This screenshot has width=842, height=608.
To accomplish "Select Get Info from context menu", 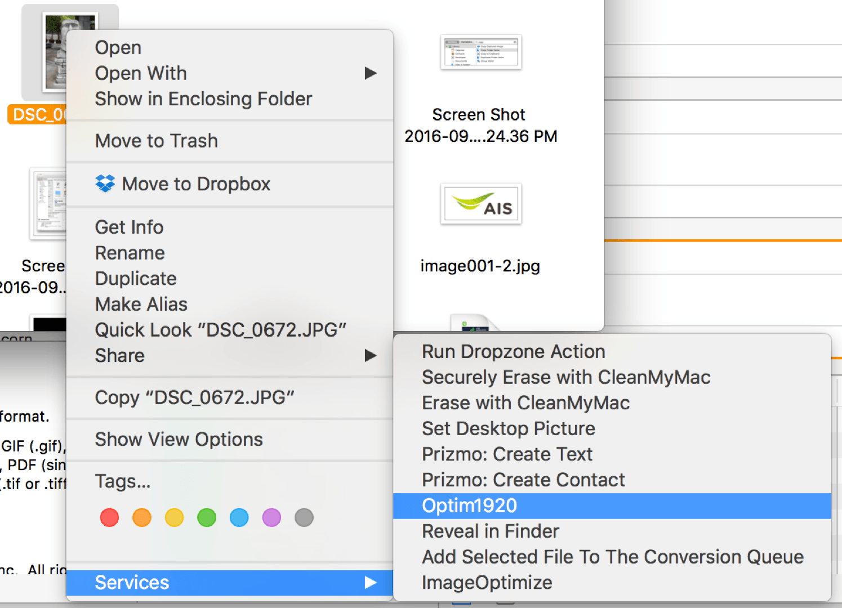I will [x=129, y=227].
